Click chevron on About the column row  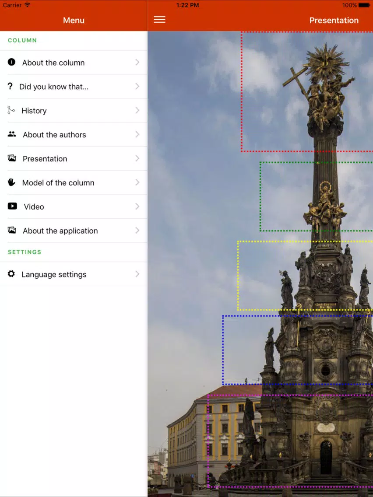pos(137,62)
